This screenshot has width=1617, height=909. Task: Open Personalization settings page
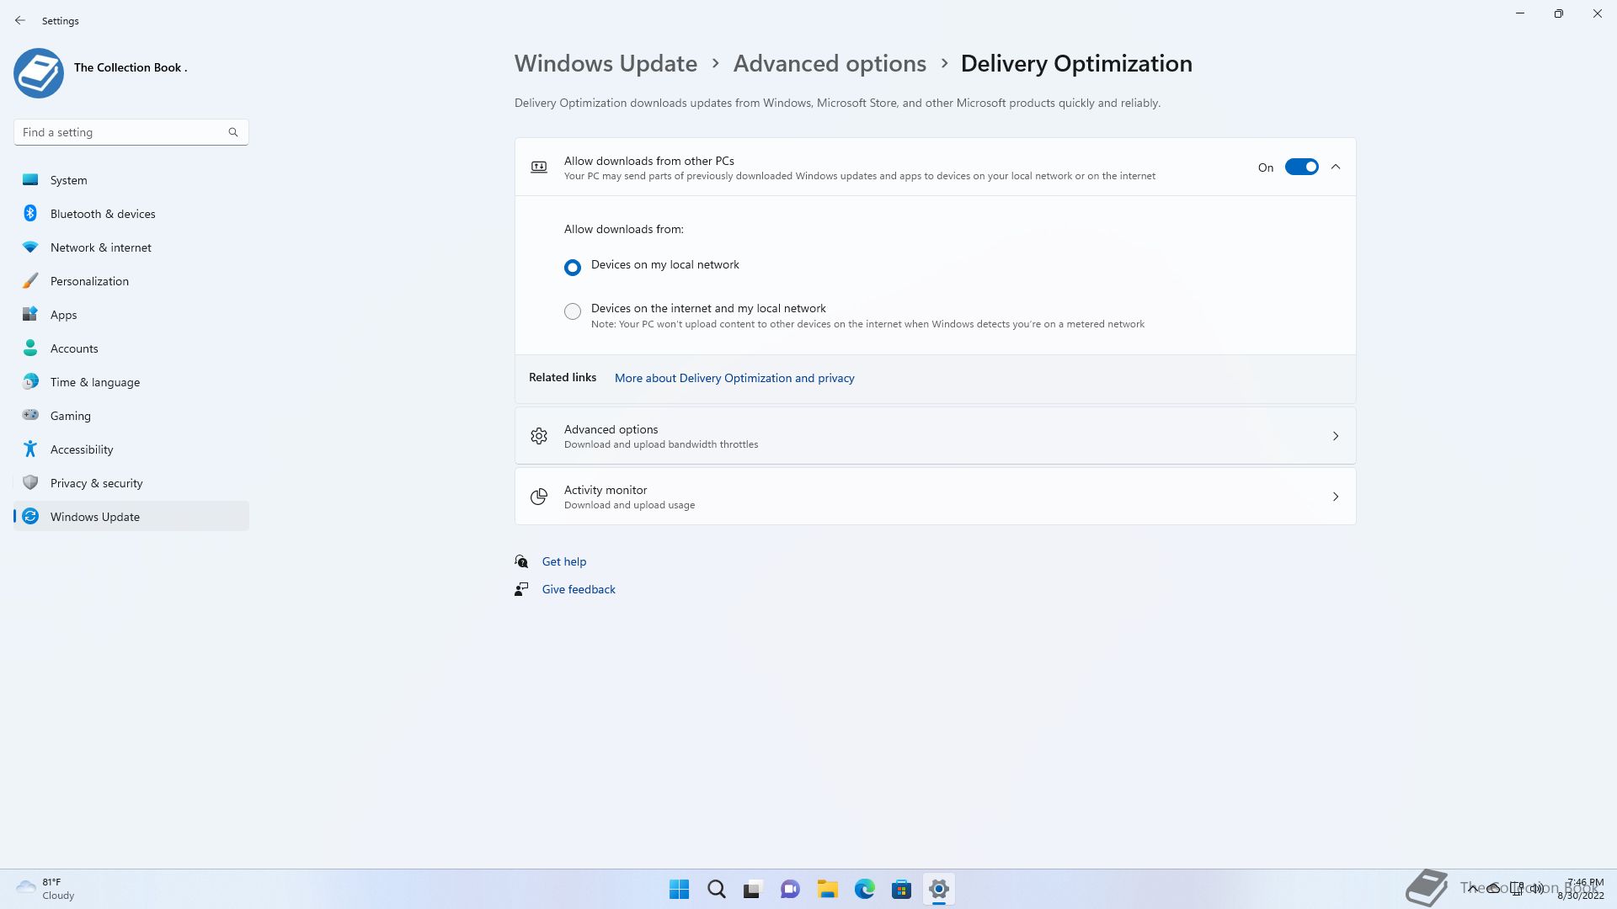coord(89,281)
